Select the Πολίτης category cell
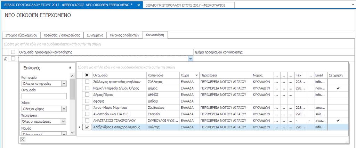The width and height of the screenshot is (356, 148). [x=163, y=128]
